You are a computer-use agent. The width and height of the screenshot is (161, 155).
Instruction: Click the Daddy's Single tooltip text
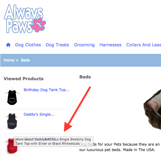tap(53, 141)
